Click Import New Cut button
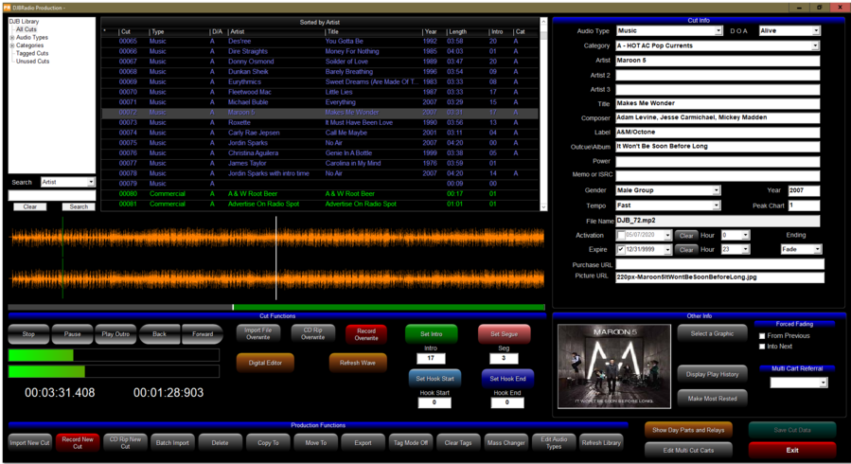 point(30,443)
